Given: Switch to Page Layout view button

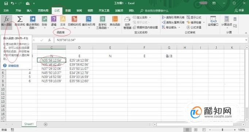Looking at the screenshot, I should 196,130.
